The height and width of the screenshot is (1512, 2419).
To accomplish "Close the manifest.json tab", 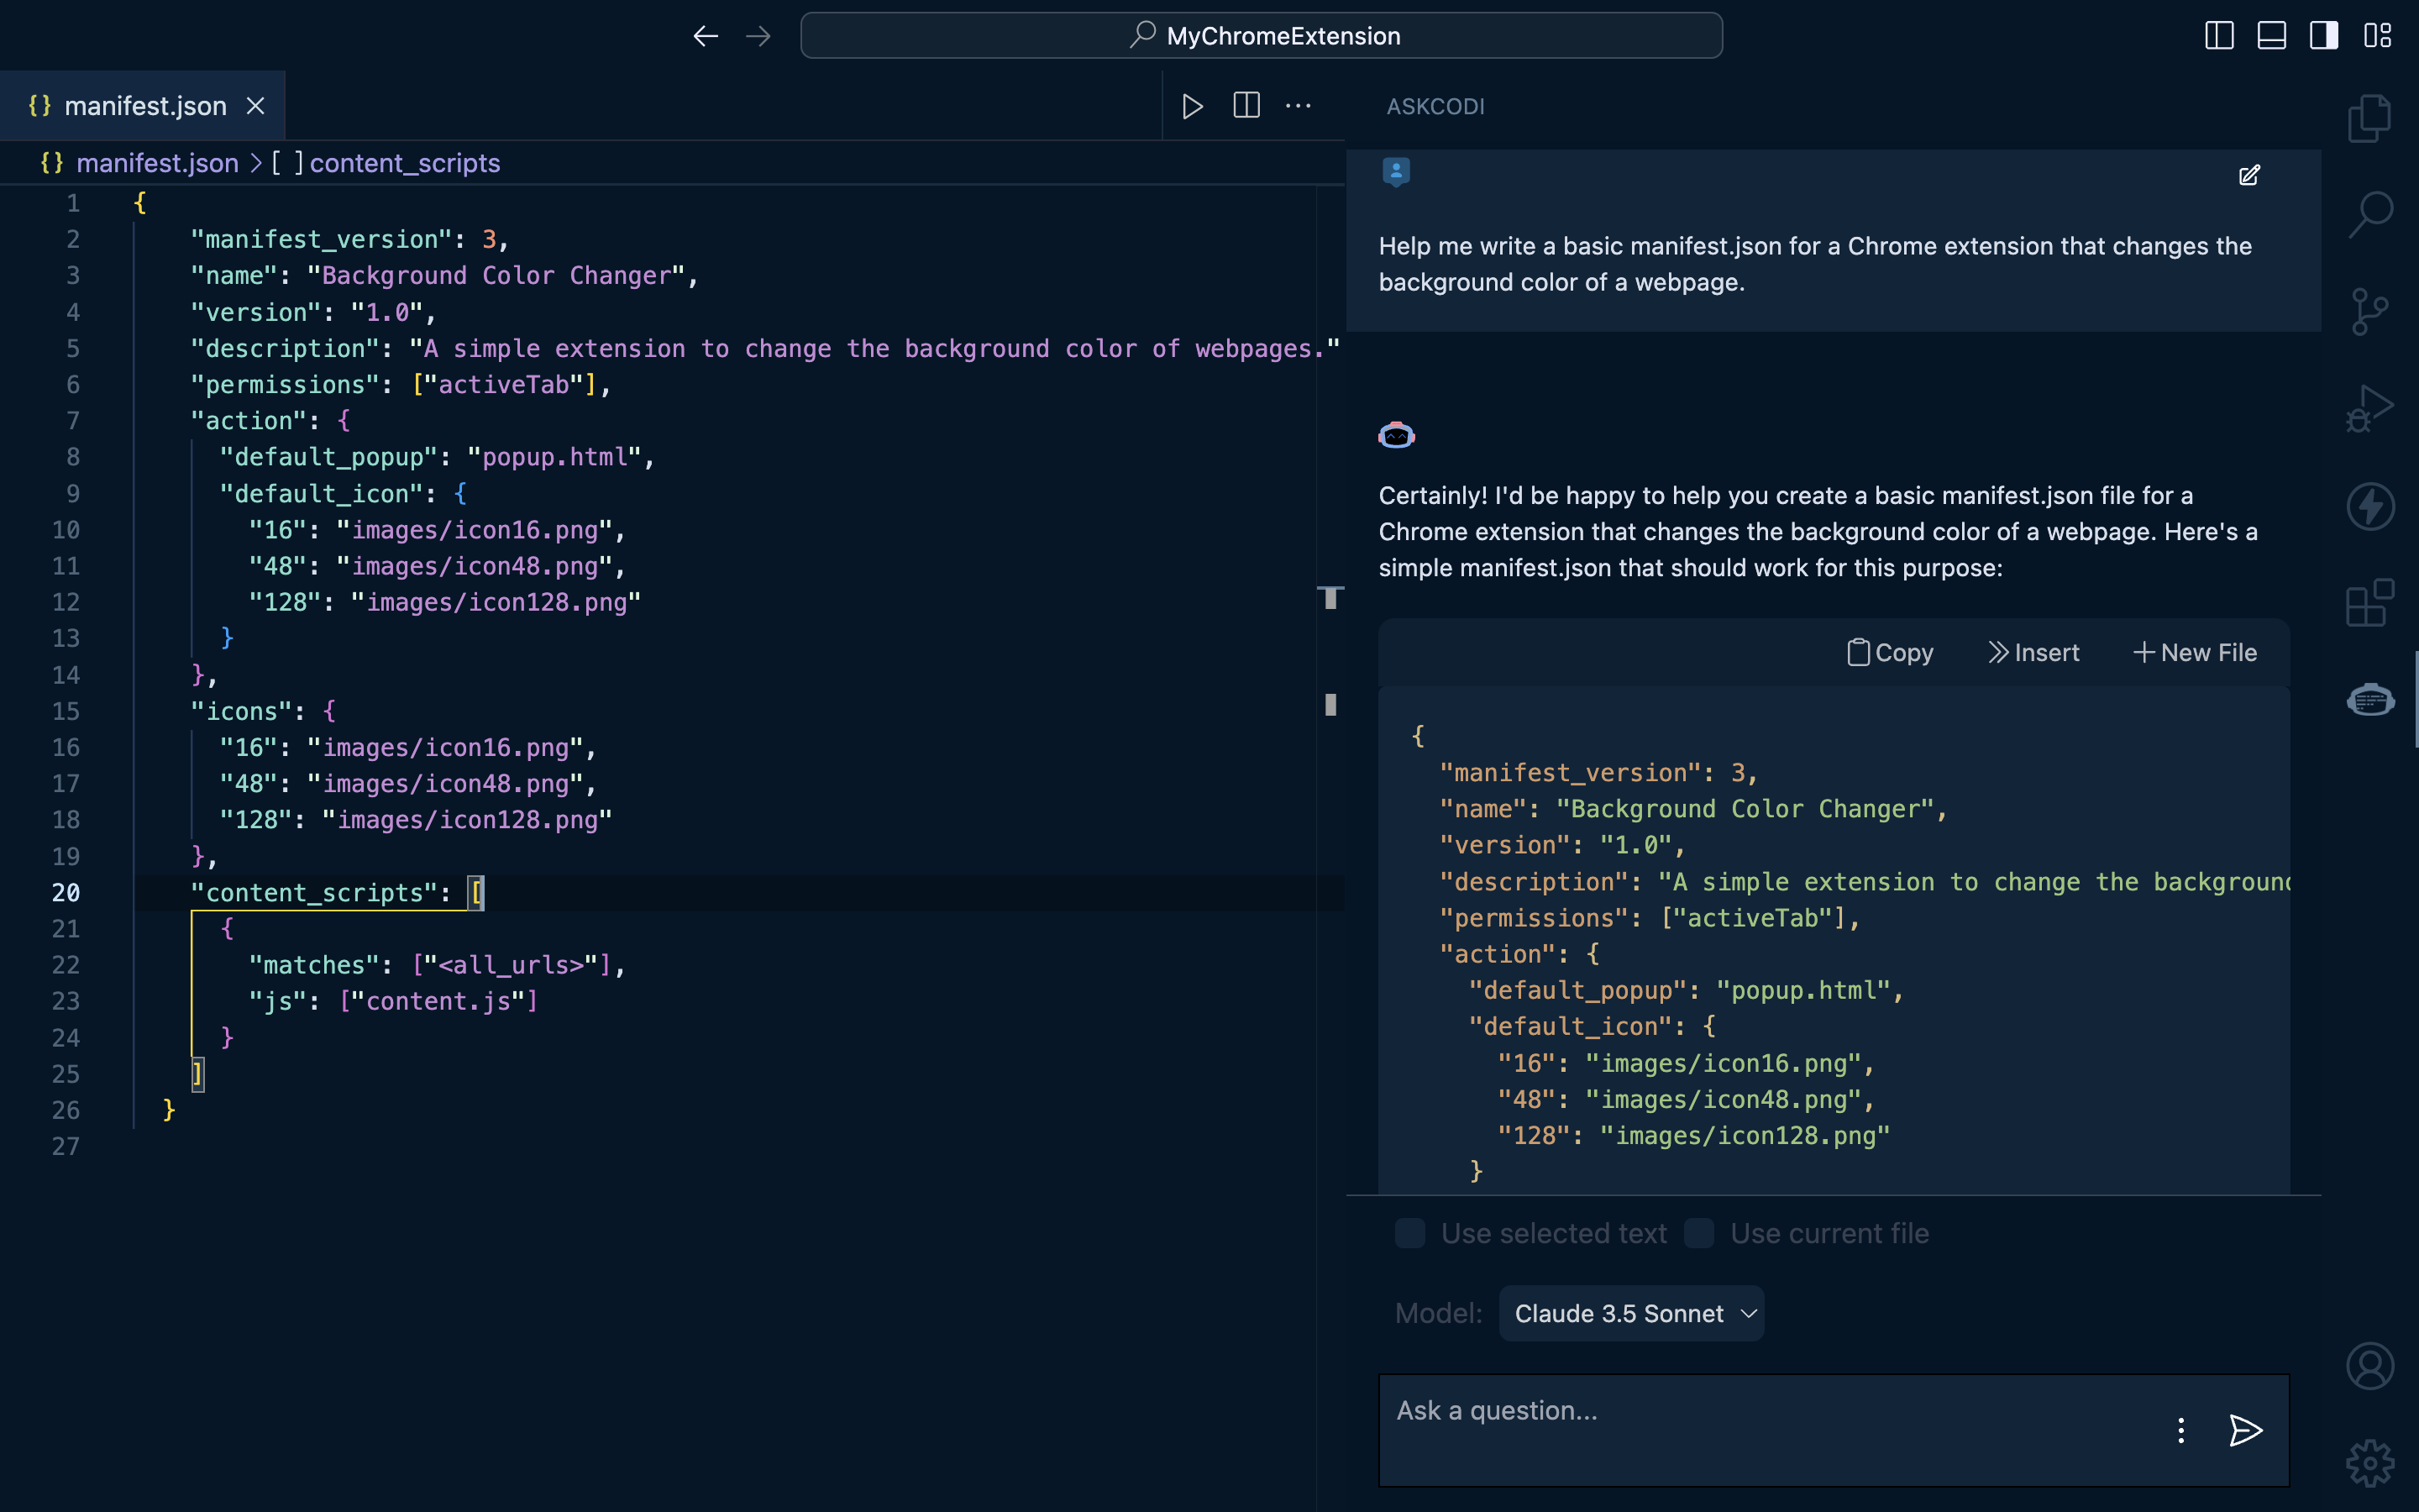I will pyautogui.click(x=256, y=105).
